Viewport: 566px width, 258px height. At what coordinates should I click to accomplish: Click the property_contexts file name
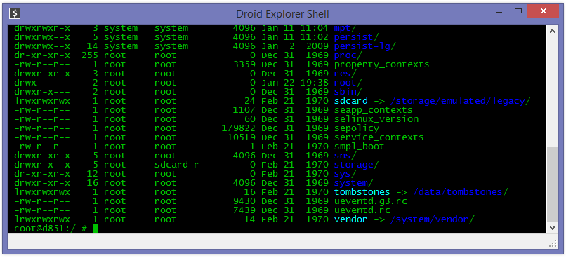tap(381, 64)
